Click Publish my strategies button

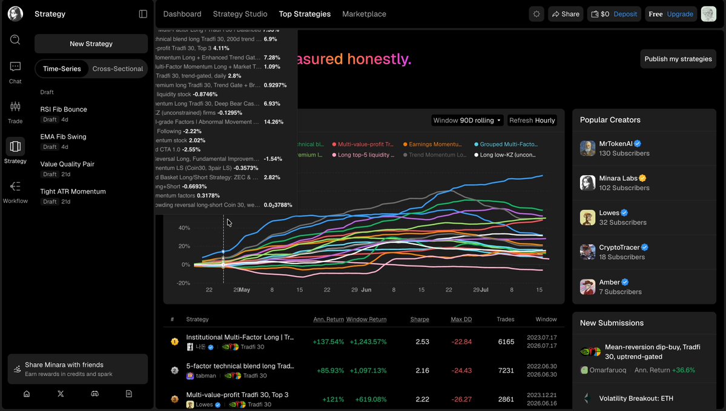click(678, 59)
